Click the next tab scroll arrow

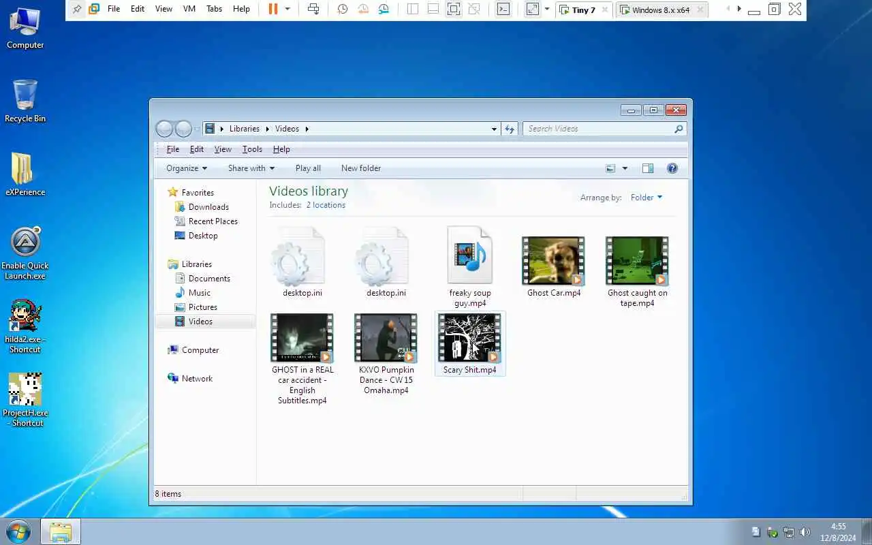pyautogui.click(x=739, y=9)
